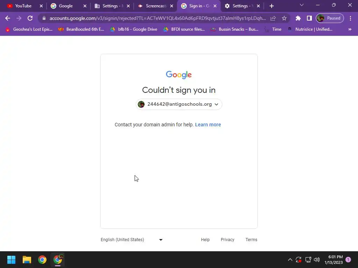Open BeanBoozled 6th E... bookmark

point(81,29)
